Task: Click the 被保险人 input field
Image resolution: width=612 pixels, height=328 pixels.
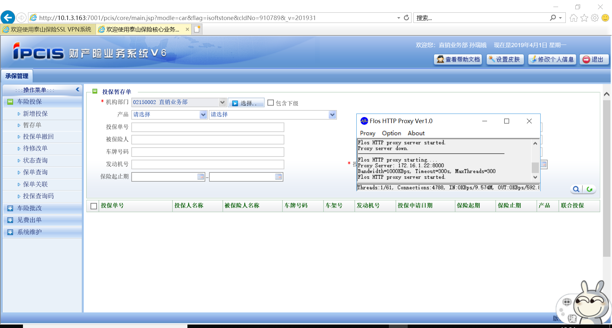Action: coord(208,140)
